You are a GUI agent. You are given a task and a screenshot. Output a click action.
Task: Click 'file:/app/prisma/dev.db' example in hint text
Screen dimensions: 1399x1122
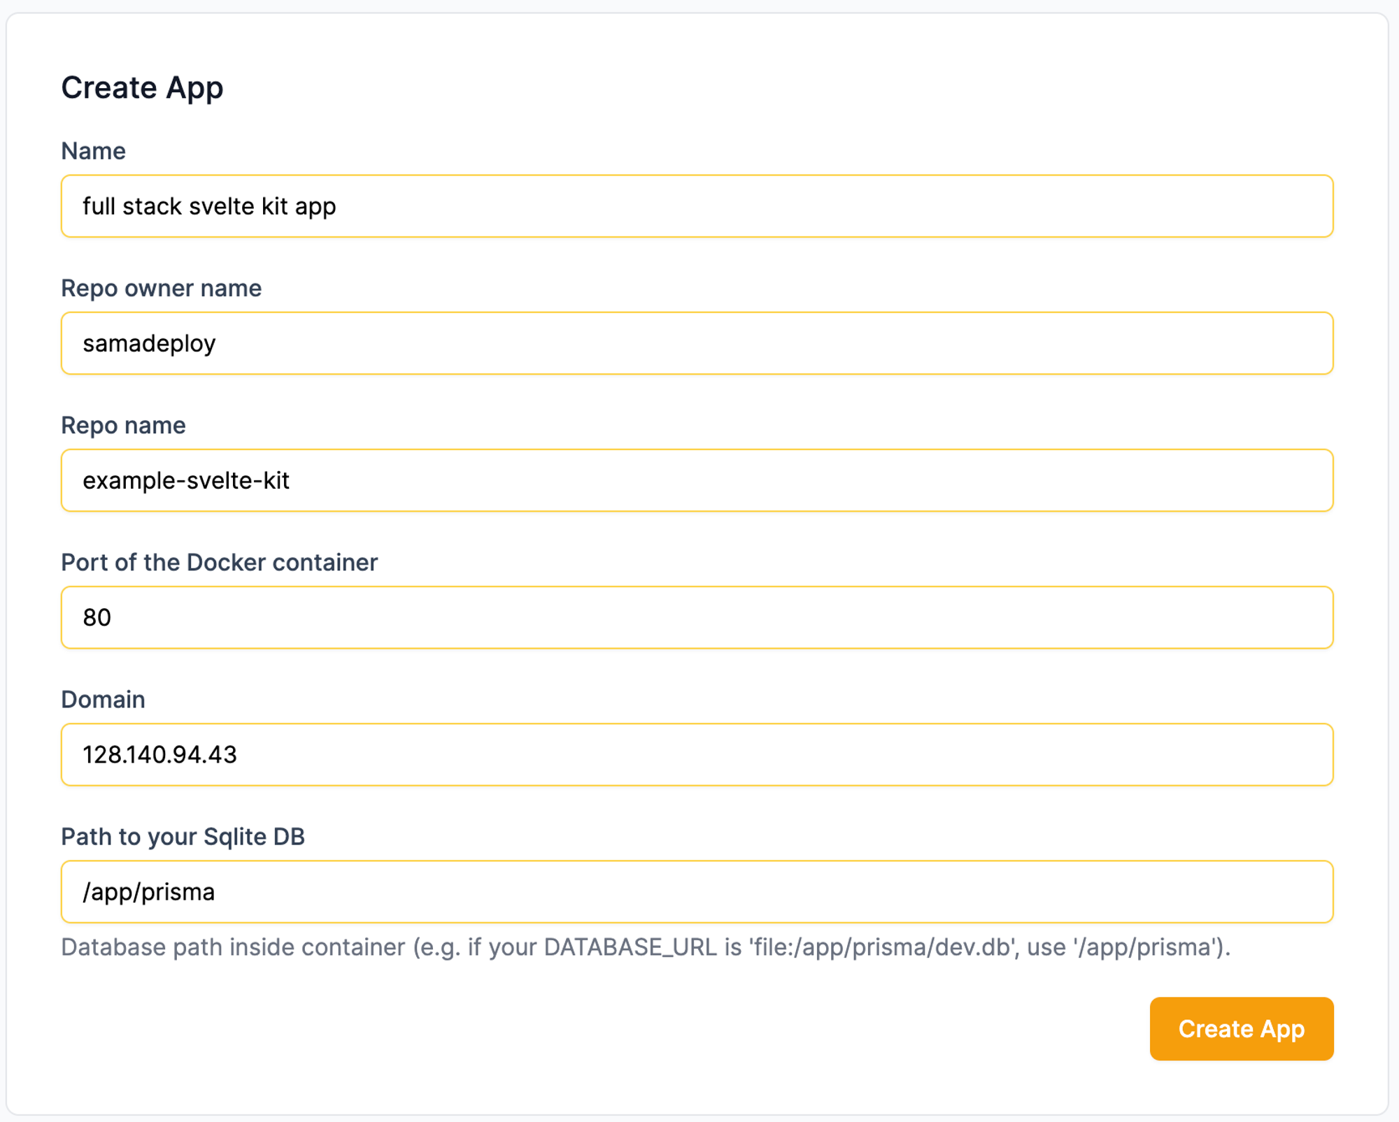(x=883, y=947)
